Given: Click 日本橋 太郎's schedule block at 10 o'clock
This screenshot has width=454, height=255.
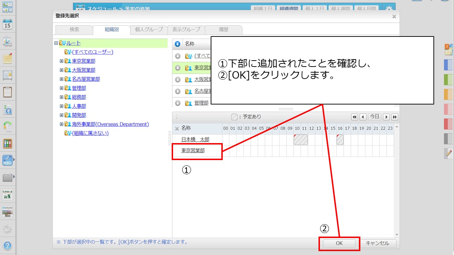Looking at the screenshot, I should pyautogui.click(x=300, y=140).
